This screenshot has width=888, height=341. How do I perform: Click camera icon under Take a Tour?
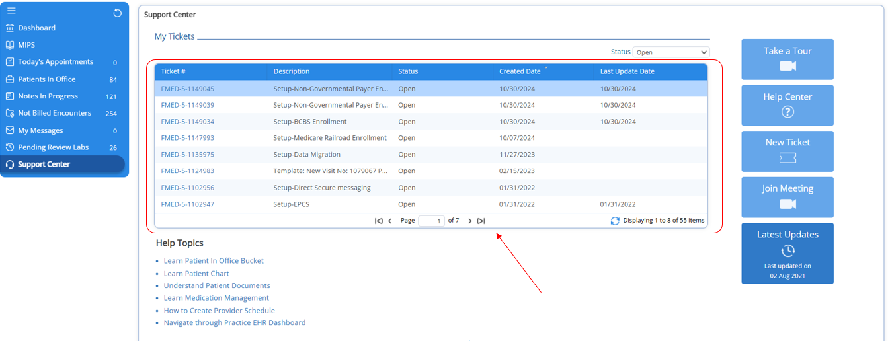787,65
